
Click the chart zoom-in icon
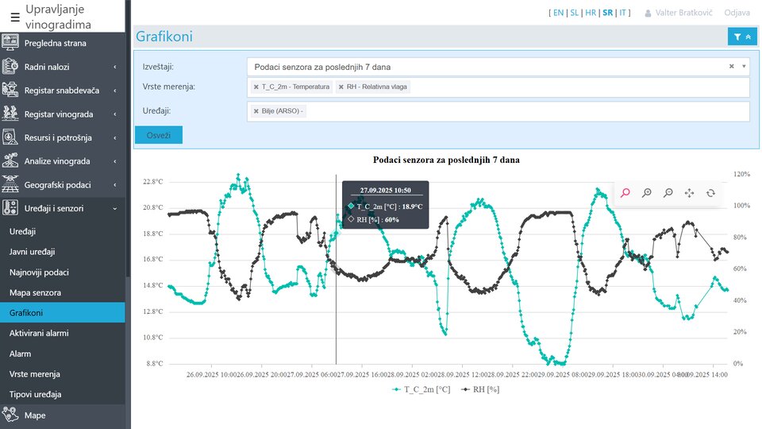[647, 192]
